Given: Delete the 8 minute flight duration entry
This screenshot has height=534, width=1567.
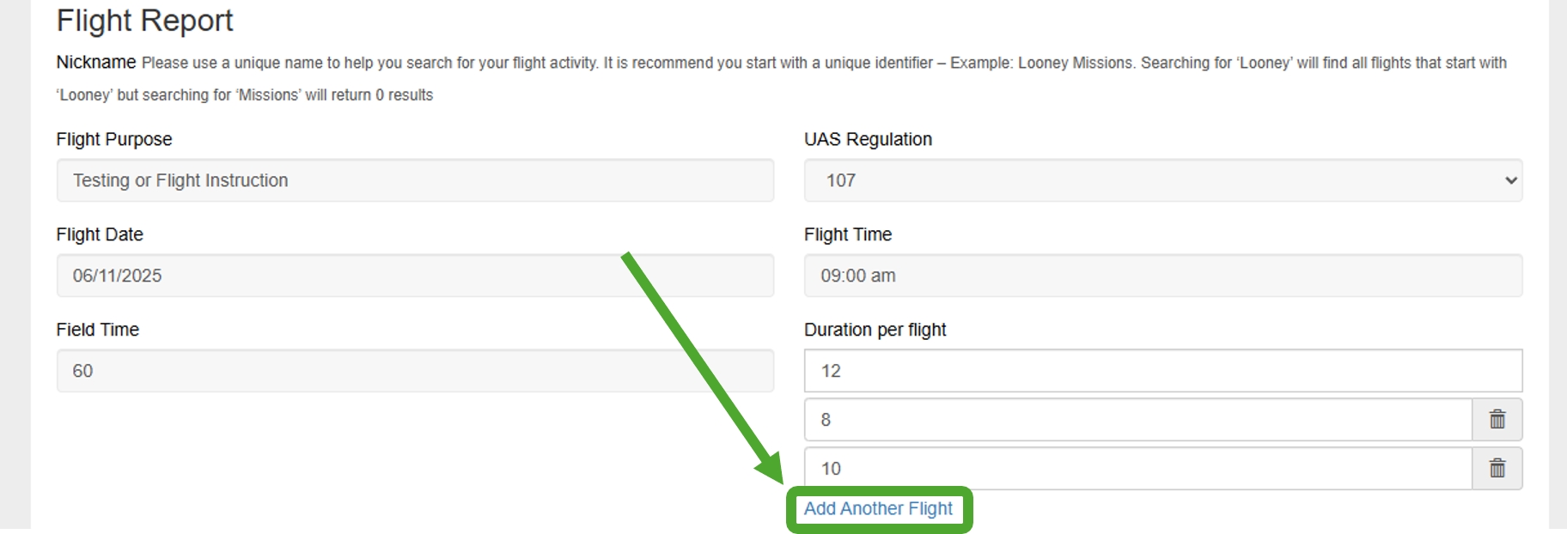Looking at the screenshot, I should (1497, 420).
